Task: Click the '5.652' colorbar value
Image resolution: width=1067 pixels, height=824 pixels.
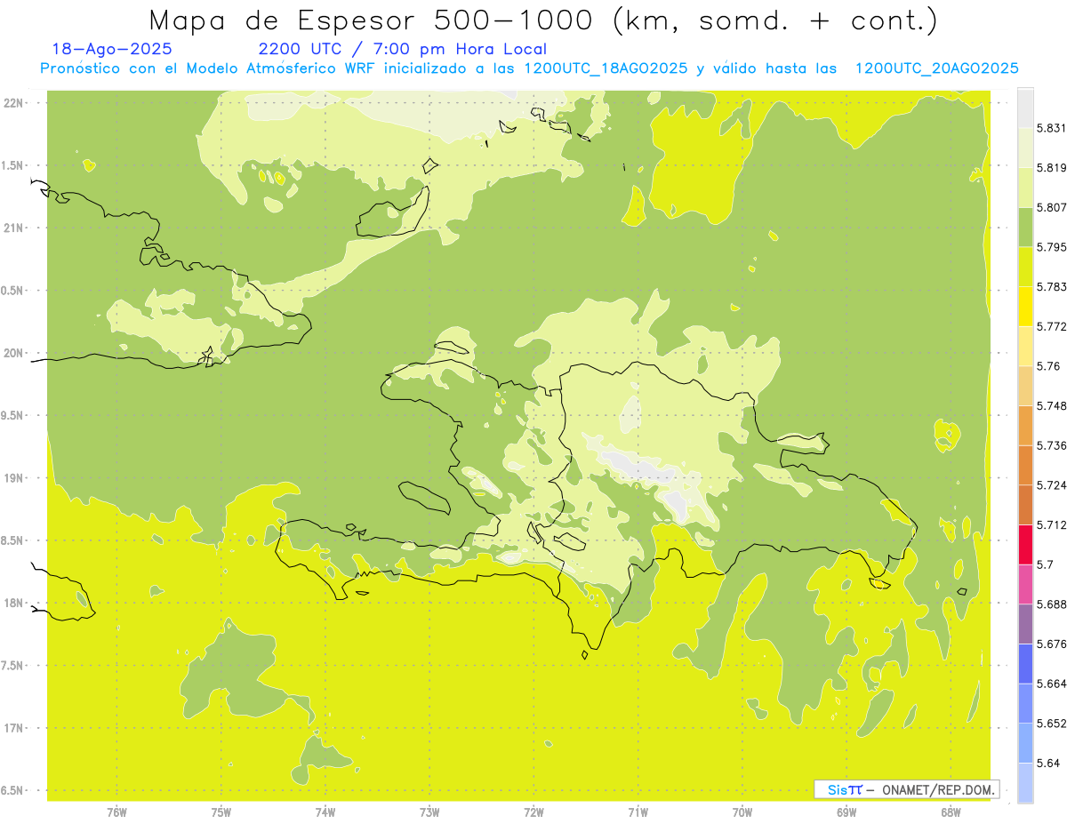Action: point(1051,723)
